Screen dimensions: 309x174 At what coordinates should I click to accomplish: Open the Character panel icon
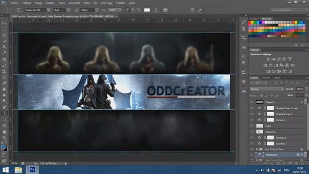244,57
